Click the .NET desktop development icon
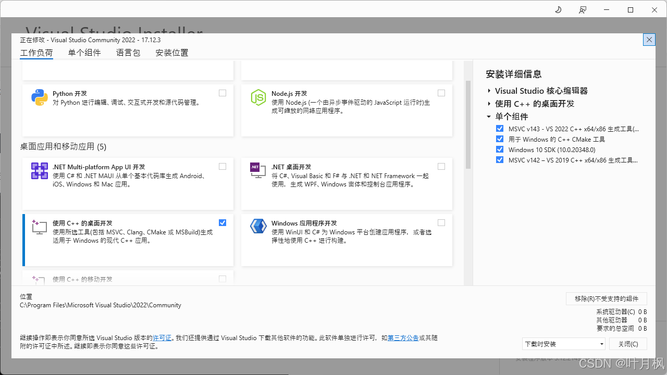The image size is (667, 375). (x=258, y=170)
